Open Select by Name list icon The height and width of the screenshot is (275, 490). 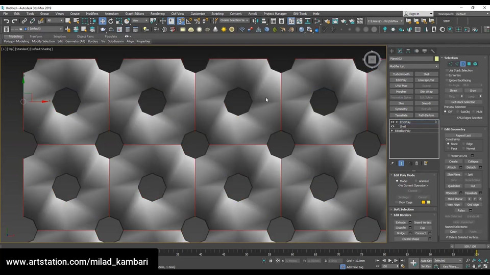[x=76, y=21]
